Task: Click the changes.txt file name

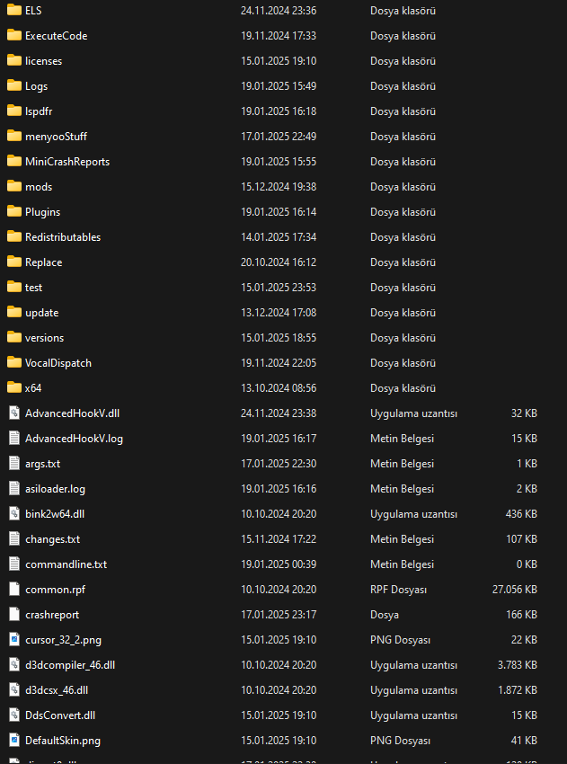Action: (x=52, y=539)
